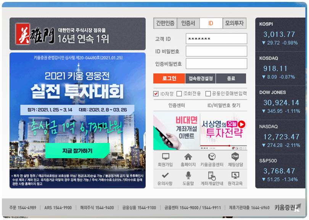Screen dimensions: 309x220
Task: Switch to the 모의투자 tab
Action: [234, 23]
